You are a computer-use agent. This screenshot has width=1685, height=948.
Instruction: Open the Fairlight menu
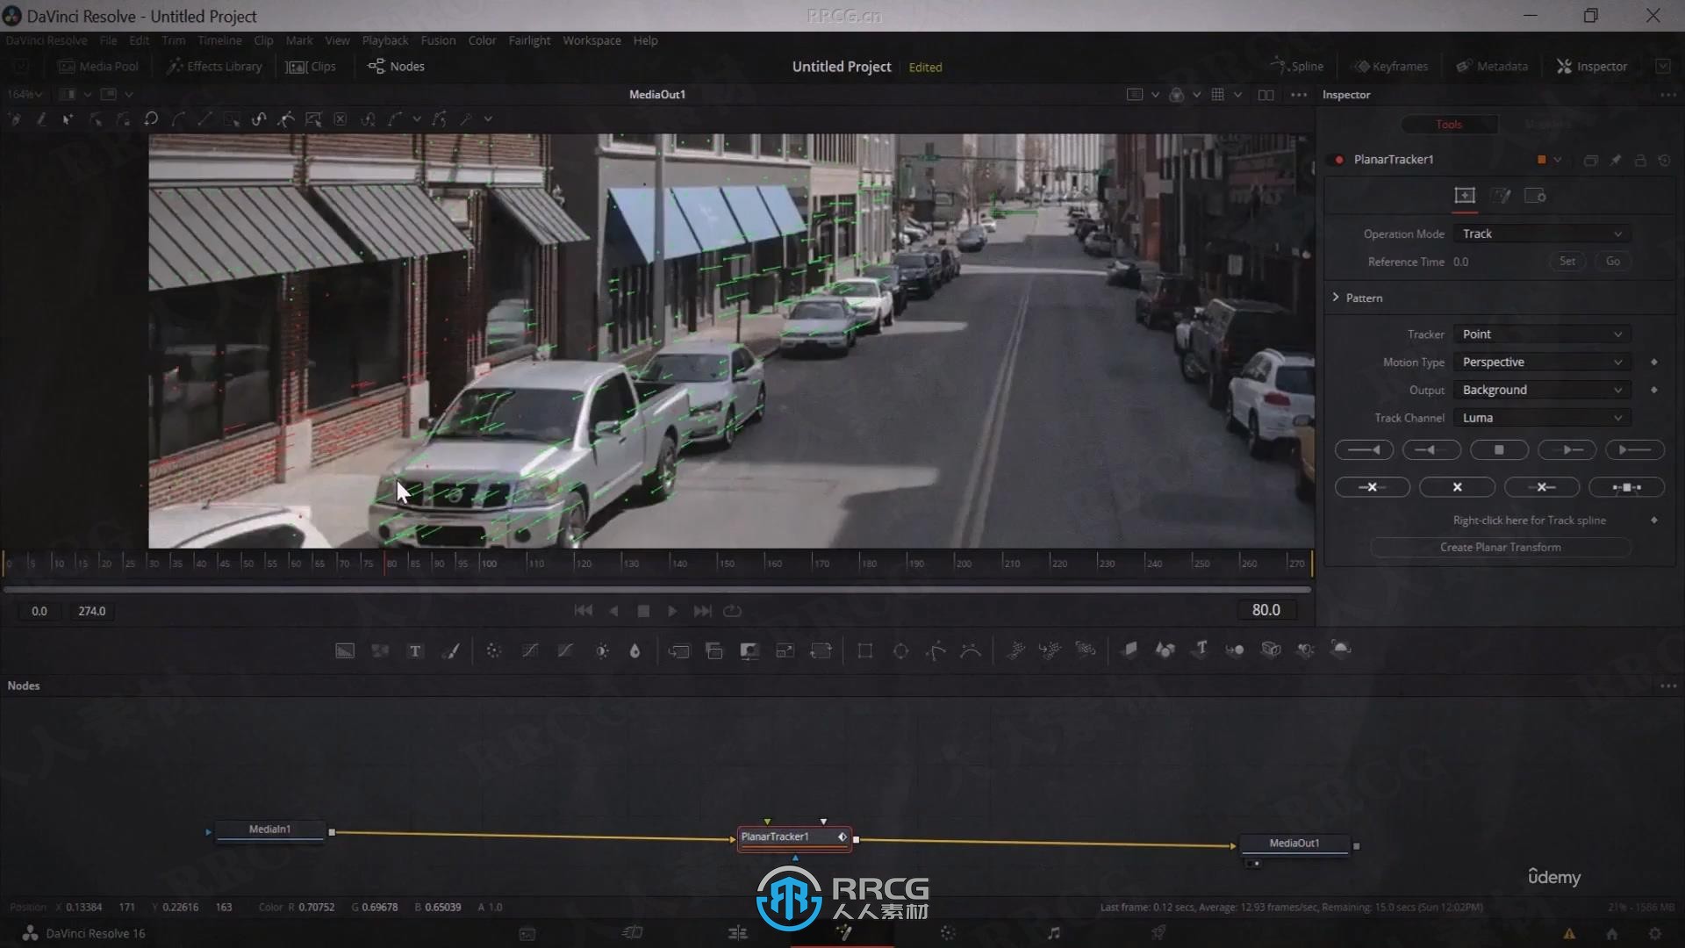(x=529, y=40)
